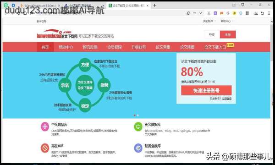Open the browser hamburger menu icon
This screenshot has height=165, width=275.
[x=269, y=13]
